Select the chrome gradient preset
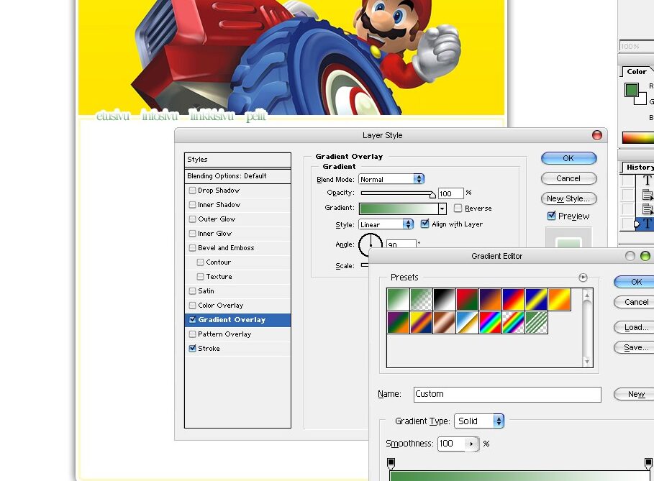The image size is (654, 481). point(467,323)
